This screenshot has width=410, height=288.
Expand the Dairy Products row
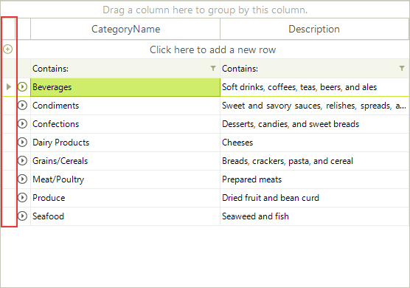22,143
